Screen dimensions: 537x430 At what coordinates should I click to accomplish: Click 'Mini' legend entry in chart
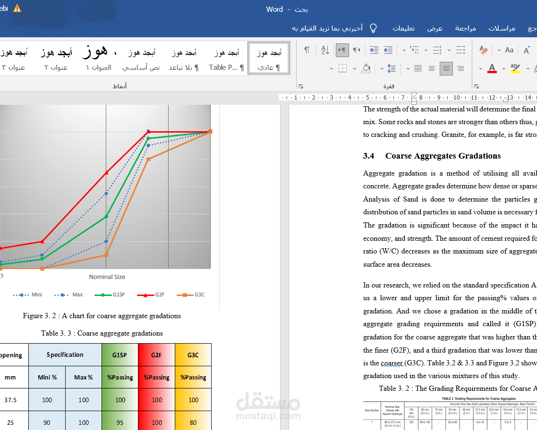pos(27,295)
